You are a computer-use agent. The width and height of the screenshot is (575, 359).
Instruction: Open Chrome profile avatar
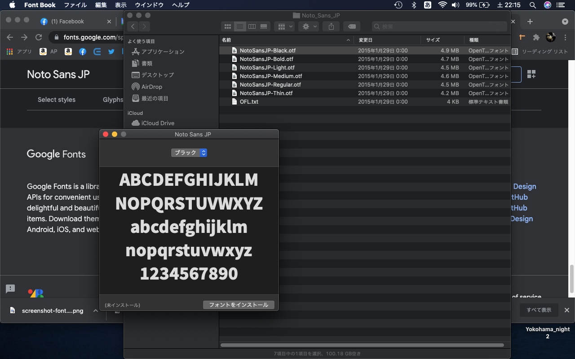tap(551, 37)
